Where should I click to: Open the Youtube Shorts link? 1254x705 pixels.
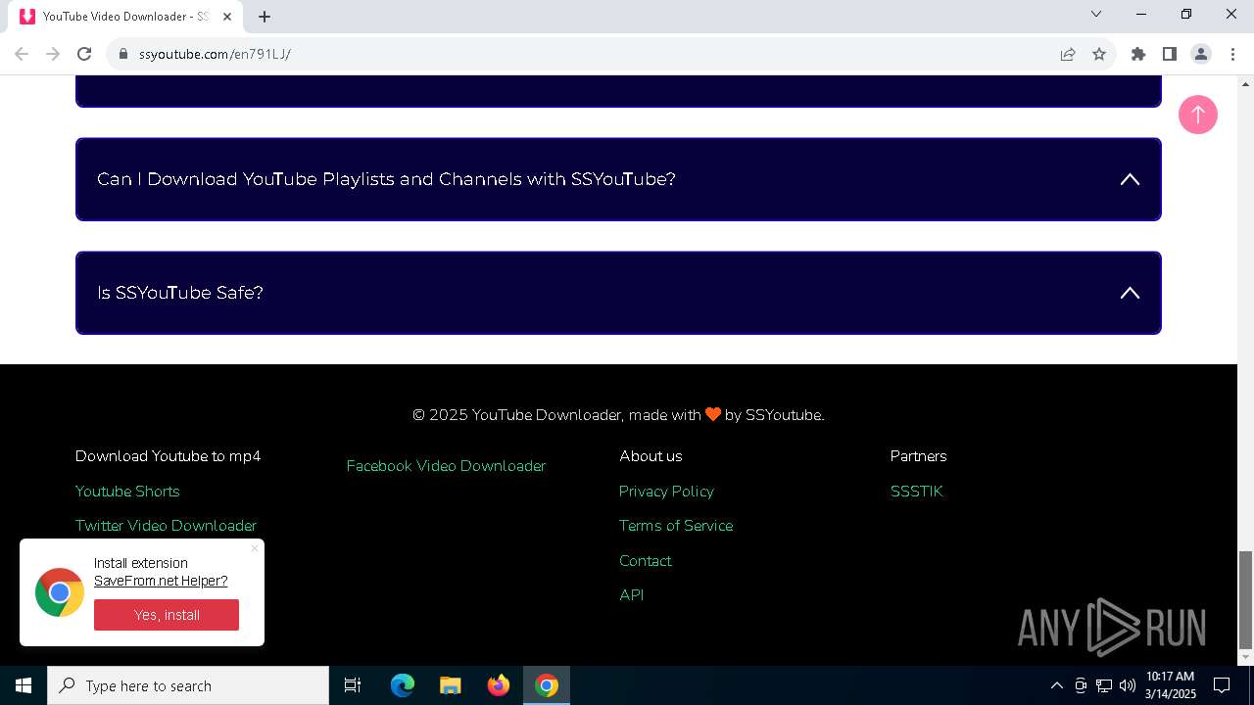127,492
